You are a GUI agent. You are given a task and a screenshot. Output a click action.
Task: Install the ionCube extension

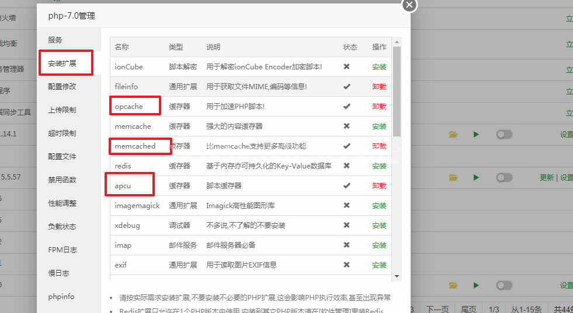pyautogui.click(x=379, y=67)
